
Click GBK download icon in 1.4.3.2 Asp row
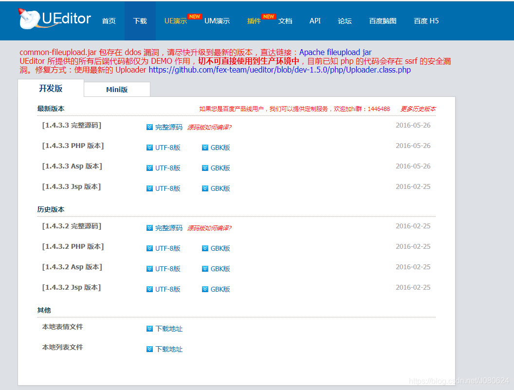point(205,269)
